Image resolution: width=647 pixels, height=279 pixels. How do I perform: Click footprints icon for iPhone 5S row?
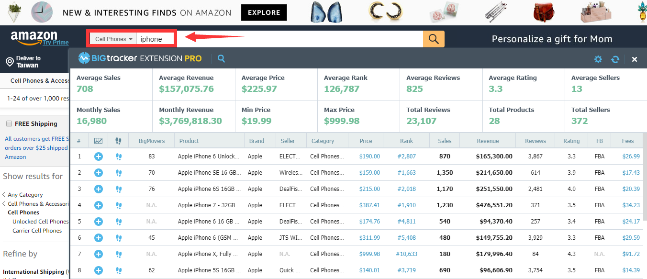coord(119,270)
